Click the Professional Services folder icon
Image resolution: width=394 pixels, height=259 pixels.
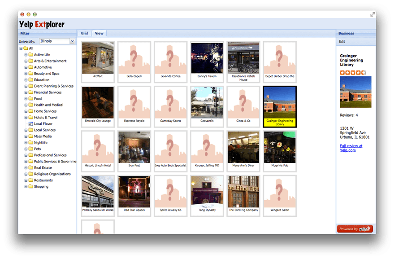click(x=30, y=155)
